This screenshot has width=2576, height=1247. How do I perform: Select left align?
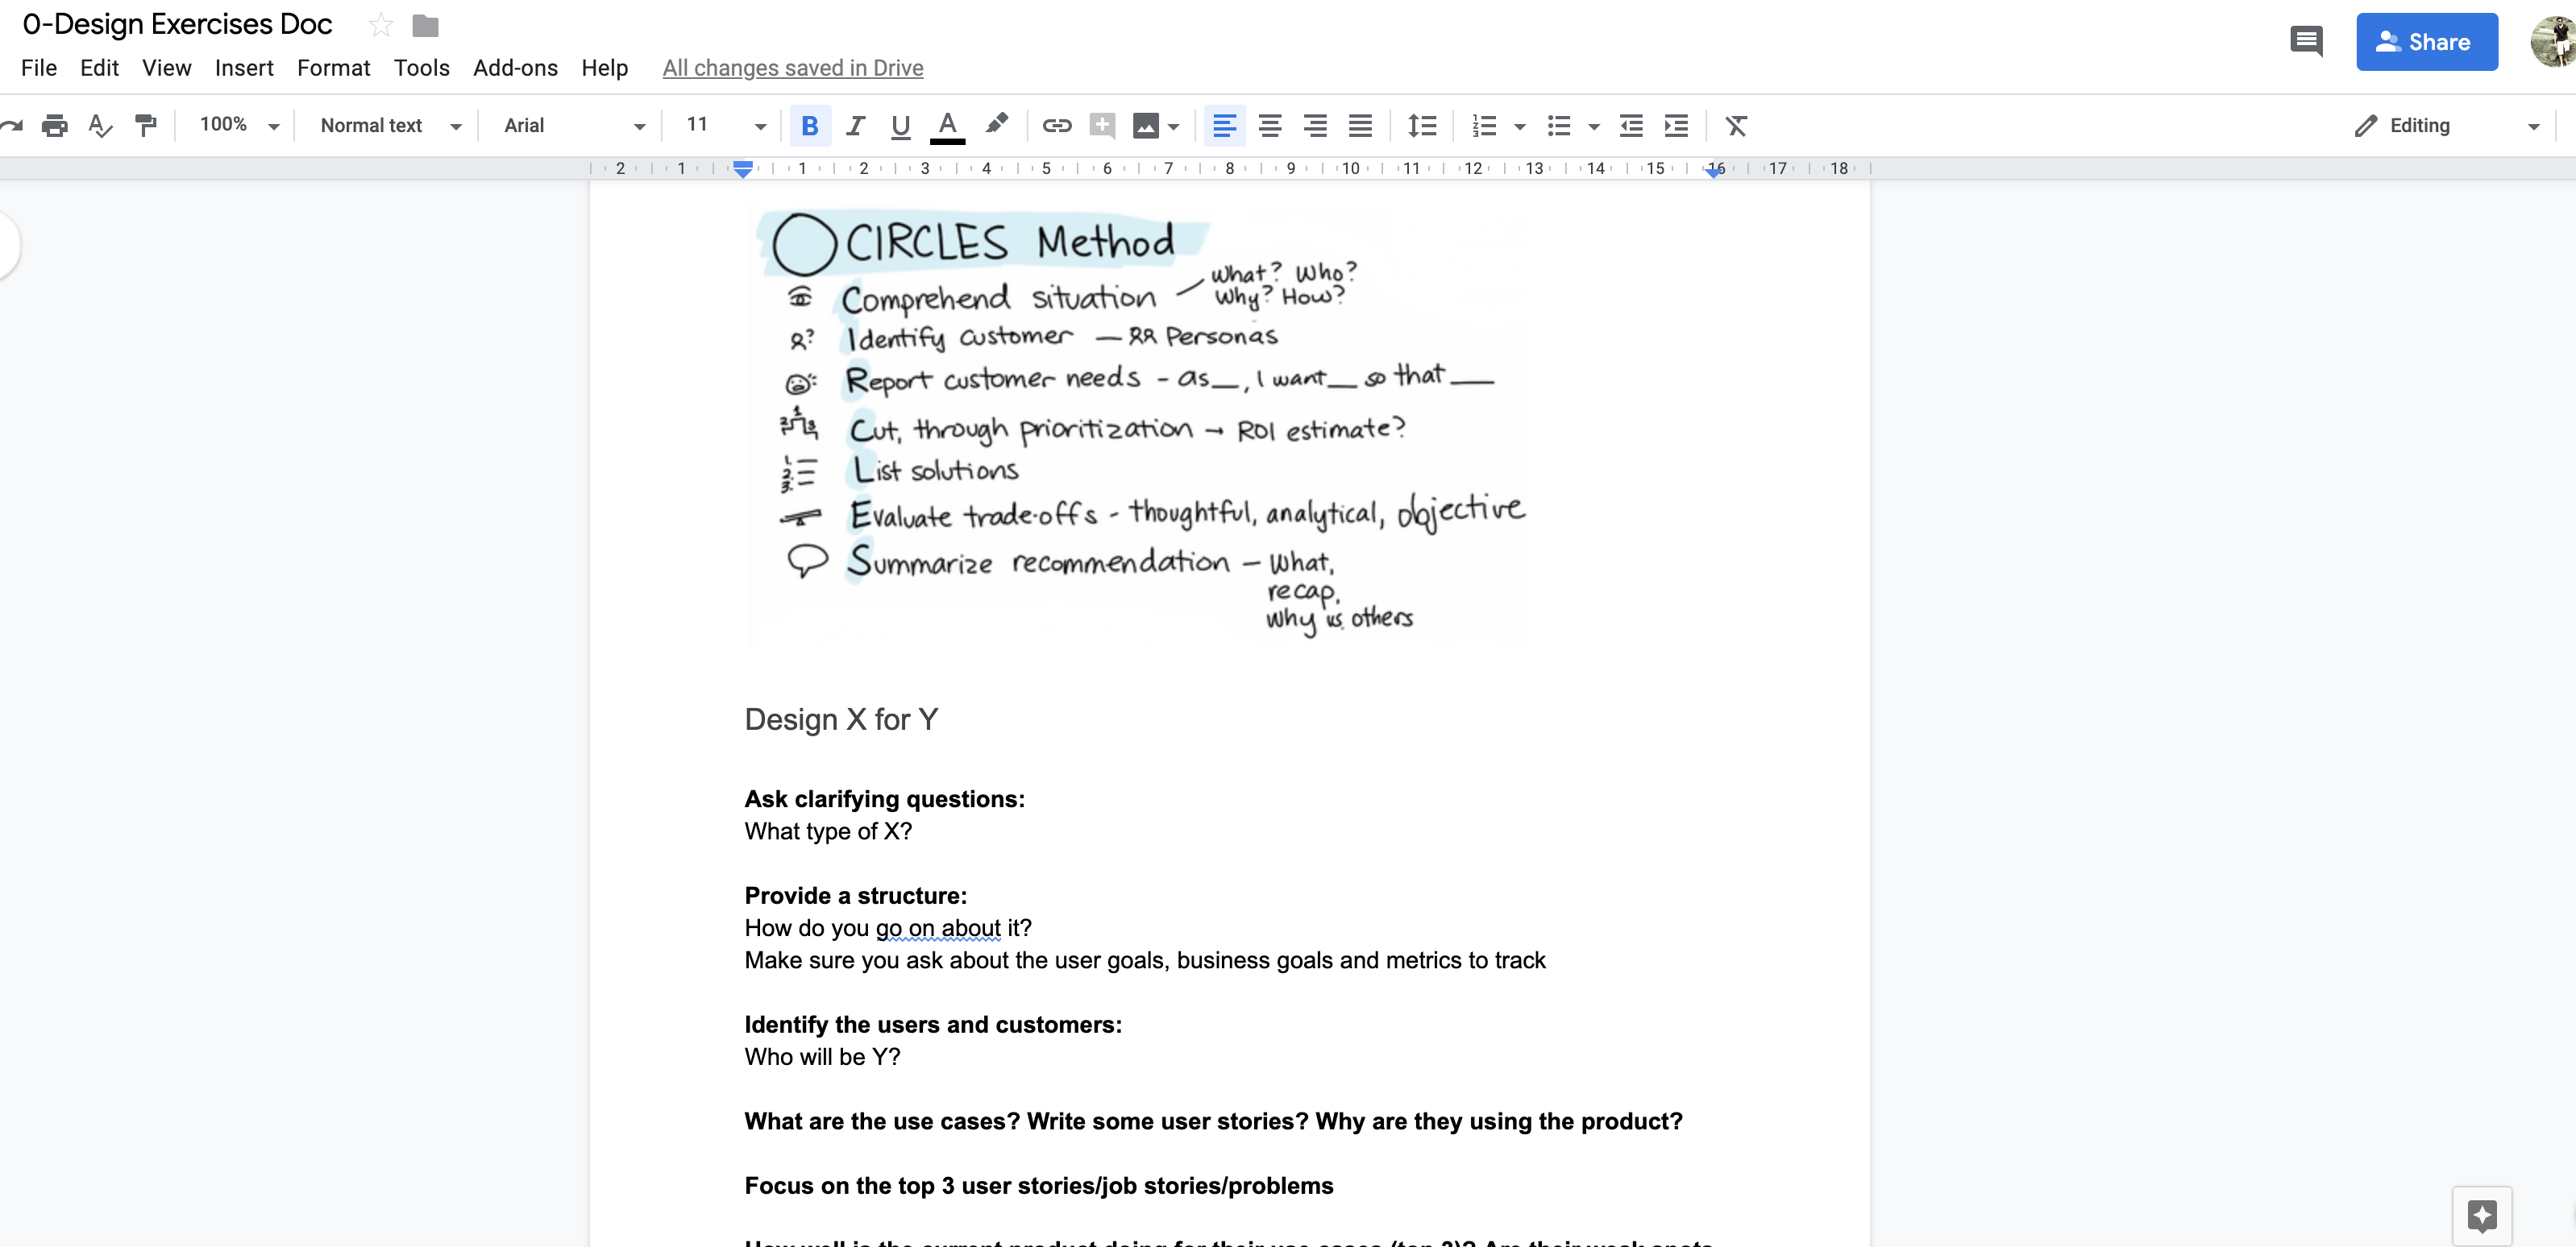(x=1225, y=126)
